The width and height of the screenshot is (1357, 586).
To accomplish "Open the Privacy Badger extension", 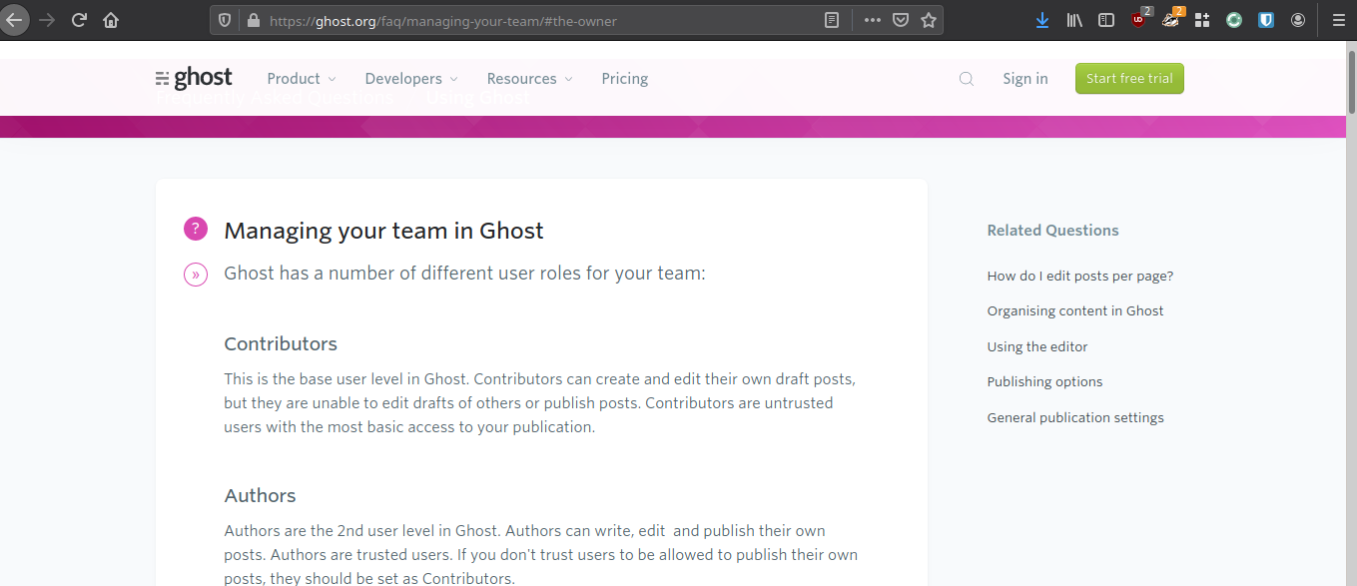I will 1172,19.
